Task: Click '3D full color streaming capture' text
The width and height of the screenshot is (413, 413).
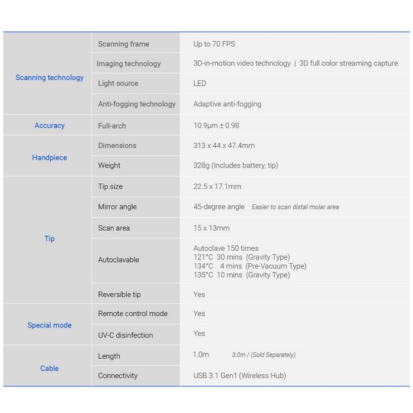Action: click(x=349, y=63)
